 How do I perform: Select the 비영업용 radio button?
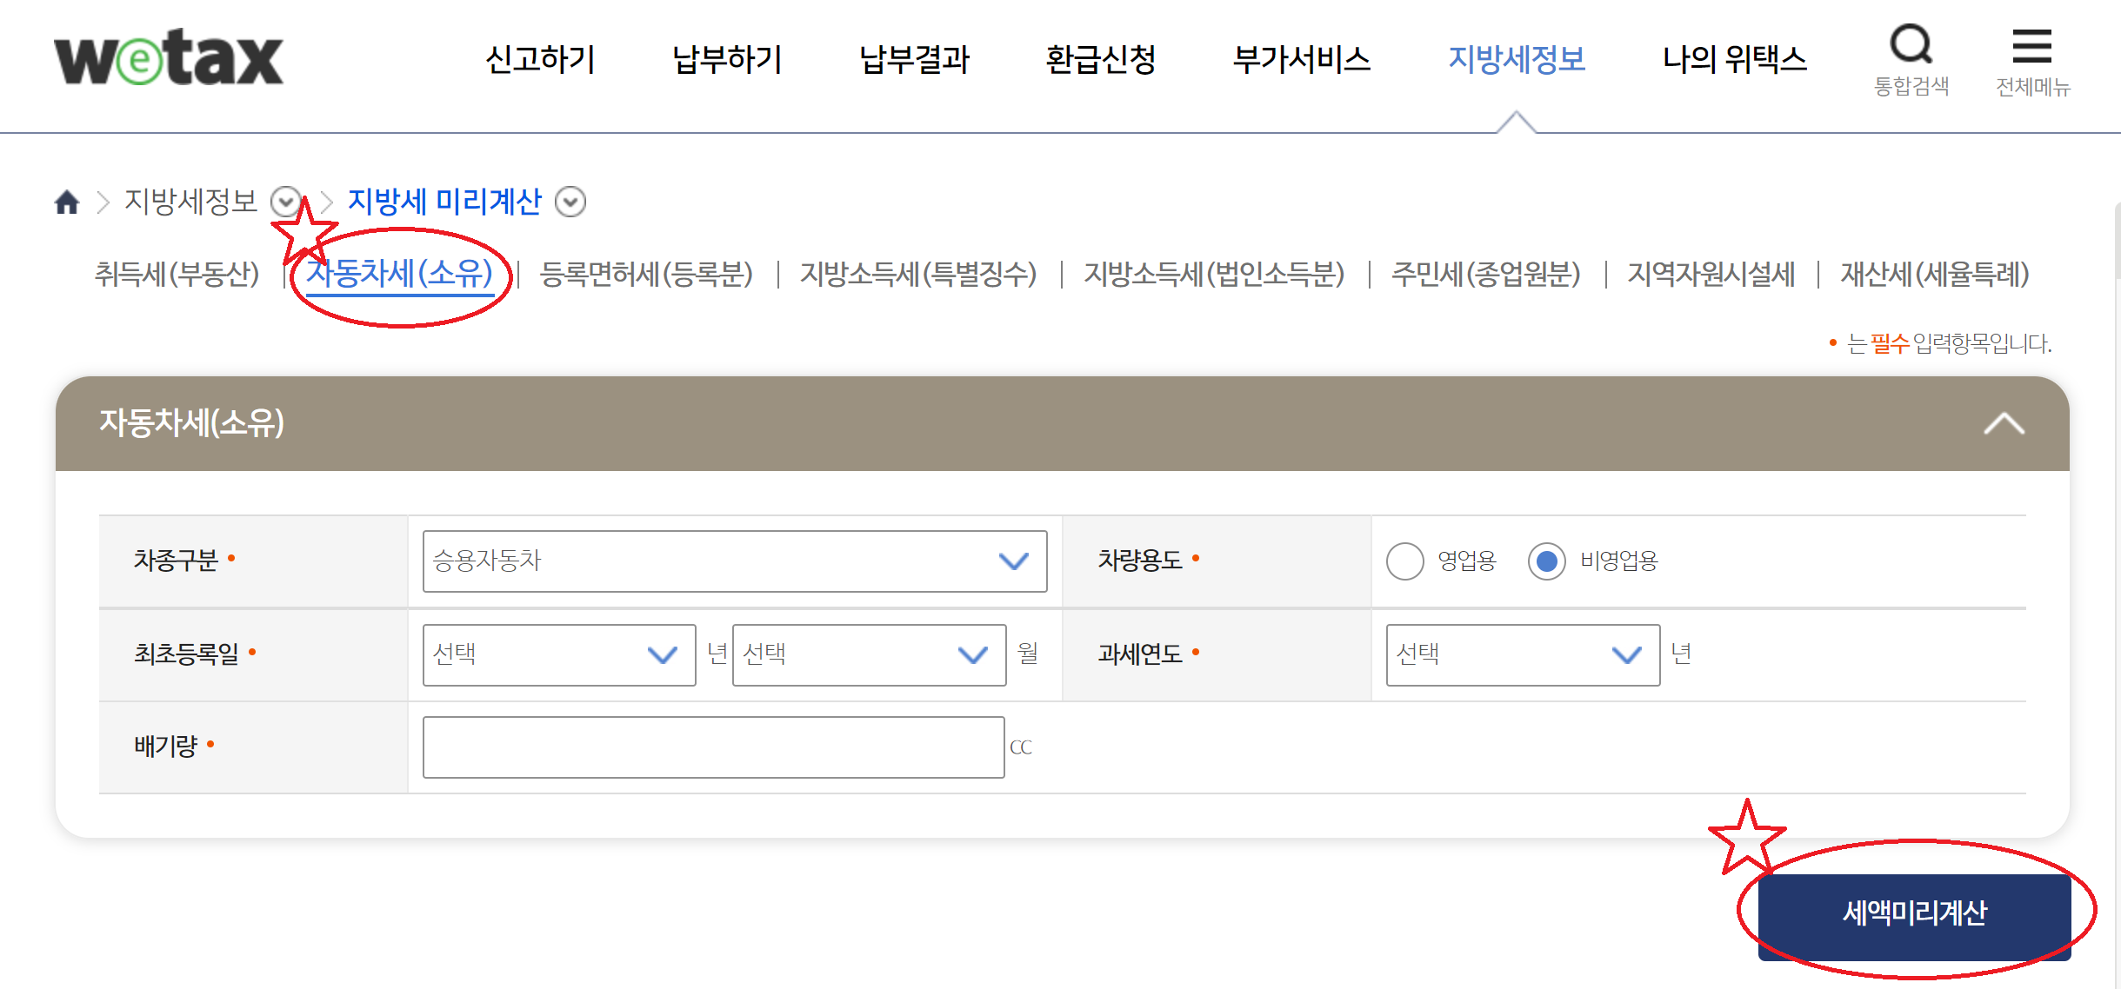pyautogui.click(x=1547, y=561)
